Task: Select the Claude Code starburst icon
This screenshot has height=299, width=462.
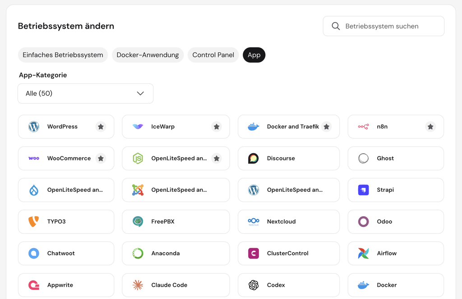Action: click(x=138, y=285)
